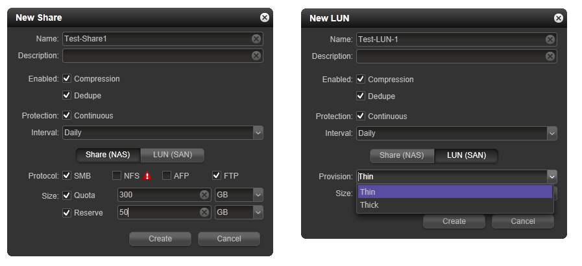This screenshot has height=266, width=582.
Task: Enable the NFS protocol checkbox
Action: click(x=117, y=175)
